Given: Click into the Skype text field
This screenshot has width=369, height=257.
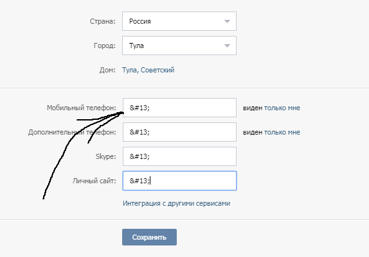Looking at the screenshot, I should (x=179, y=156).
